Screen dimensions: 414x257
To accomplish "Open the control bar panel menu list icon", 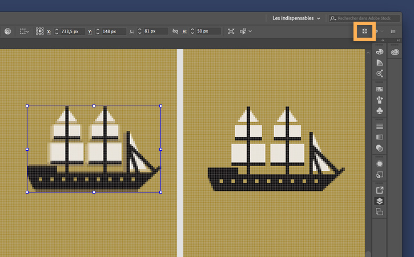I will click(x=393, y=31).
